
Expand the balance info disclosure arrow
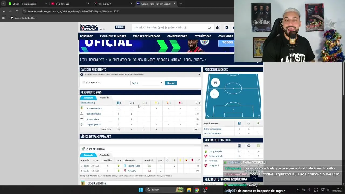pos(199,75)
